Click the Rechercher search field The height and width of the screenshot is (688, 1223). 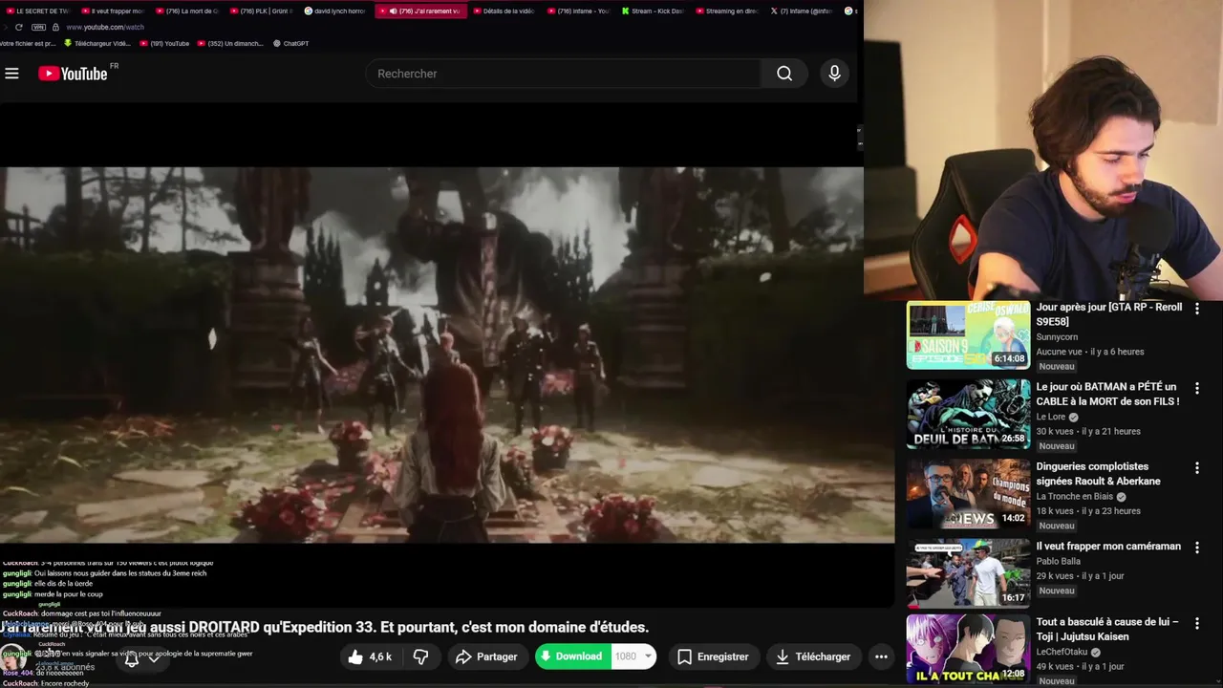pos(564,74)
